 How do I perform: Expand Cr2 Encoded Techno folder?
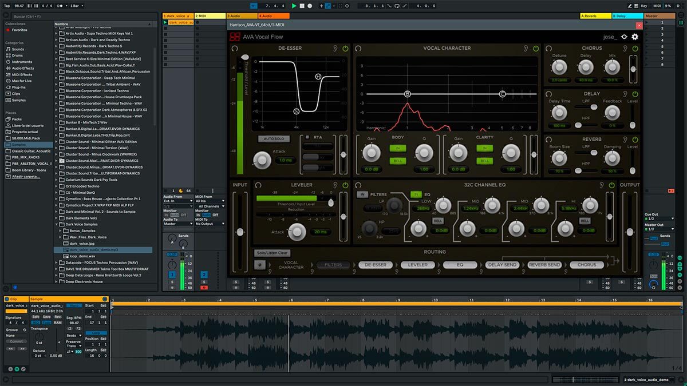tap(56, 186)
